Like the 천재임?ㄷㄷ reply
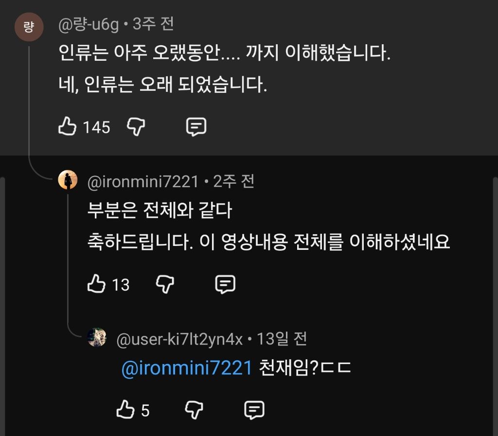498x436 pixels. (x=125, y=411)
